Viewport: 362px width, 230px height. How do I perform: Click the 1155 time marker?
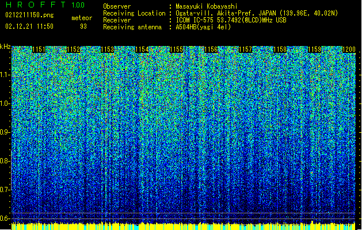tap(177, 50)
